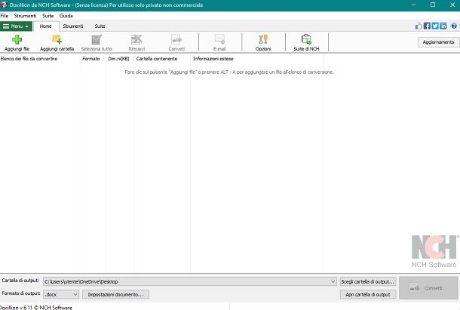The width and height of the screenshot is (460, 310).
Task: Open the Formato di output .docx dropdown
Action: coord(61,294)
